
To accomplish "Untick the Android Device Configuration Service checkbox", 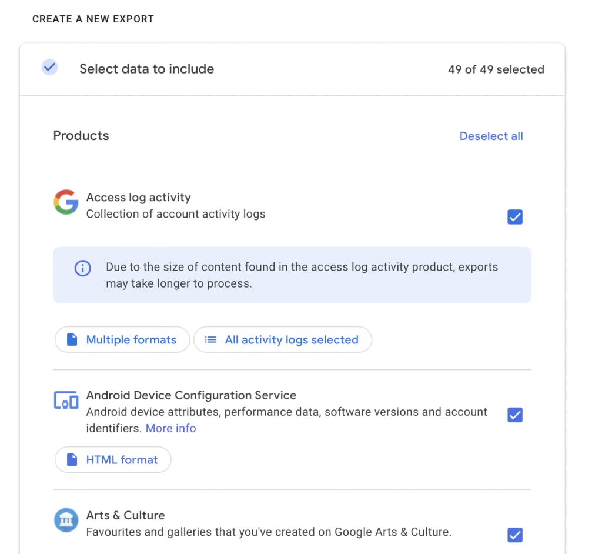I will [x=515, y=415].
